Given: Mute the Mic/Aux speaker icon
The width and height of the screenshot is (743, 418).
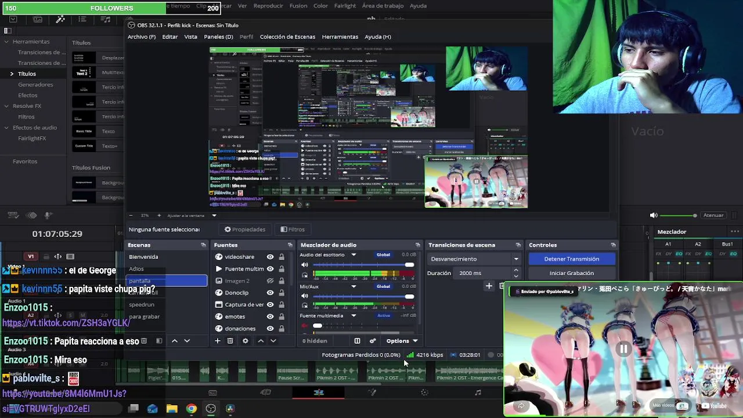Looking at the screenshot, I should [x=305, y=297].
